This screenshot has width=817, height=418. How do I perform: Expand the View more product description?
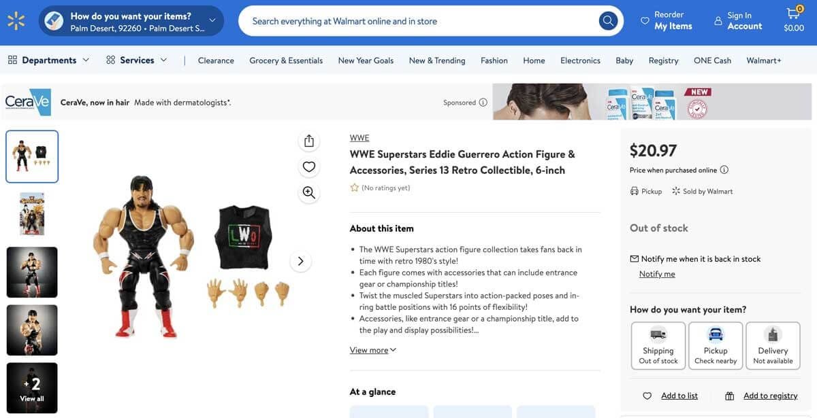[x=372, y=349]
